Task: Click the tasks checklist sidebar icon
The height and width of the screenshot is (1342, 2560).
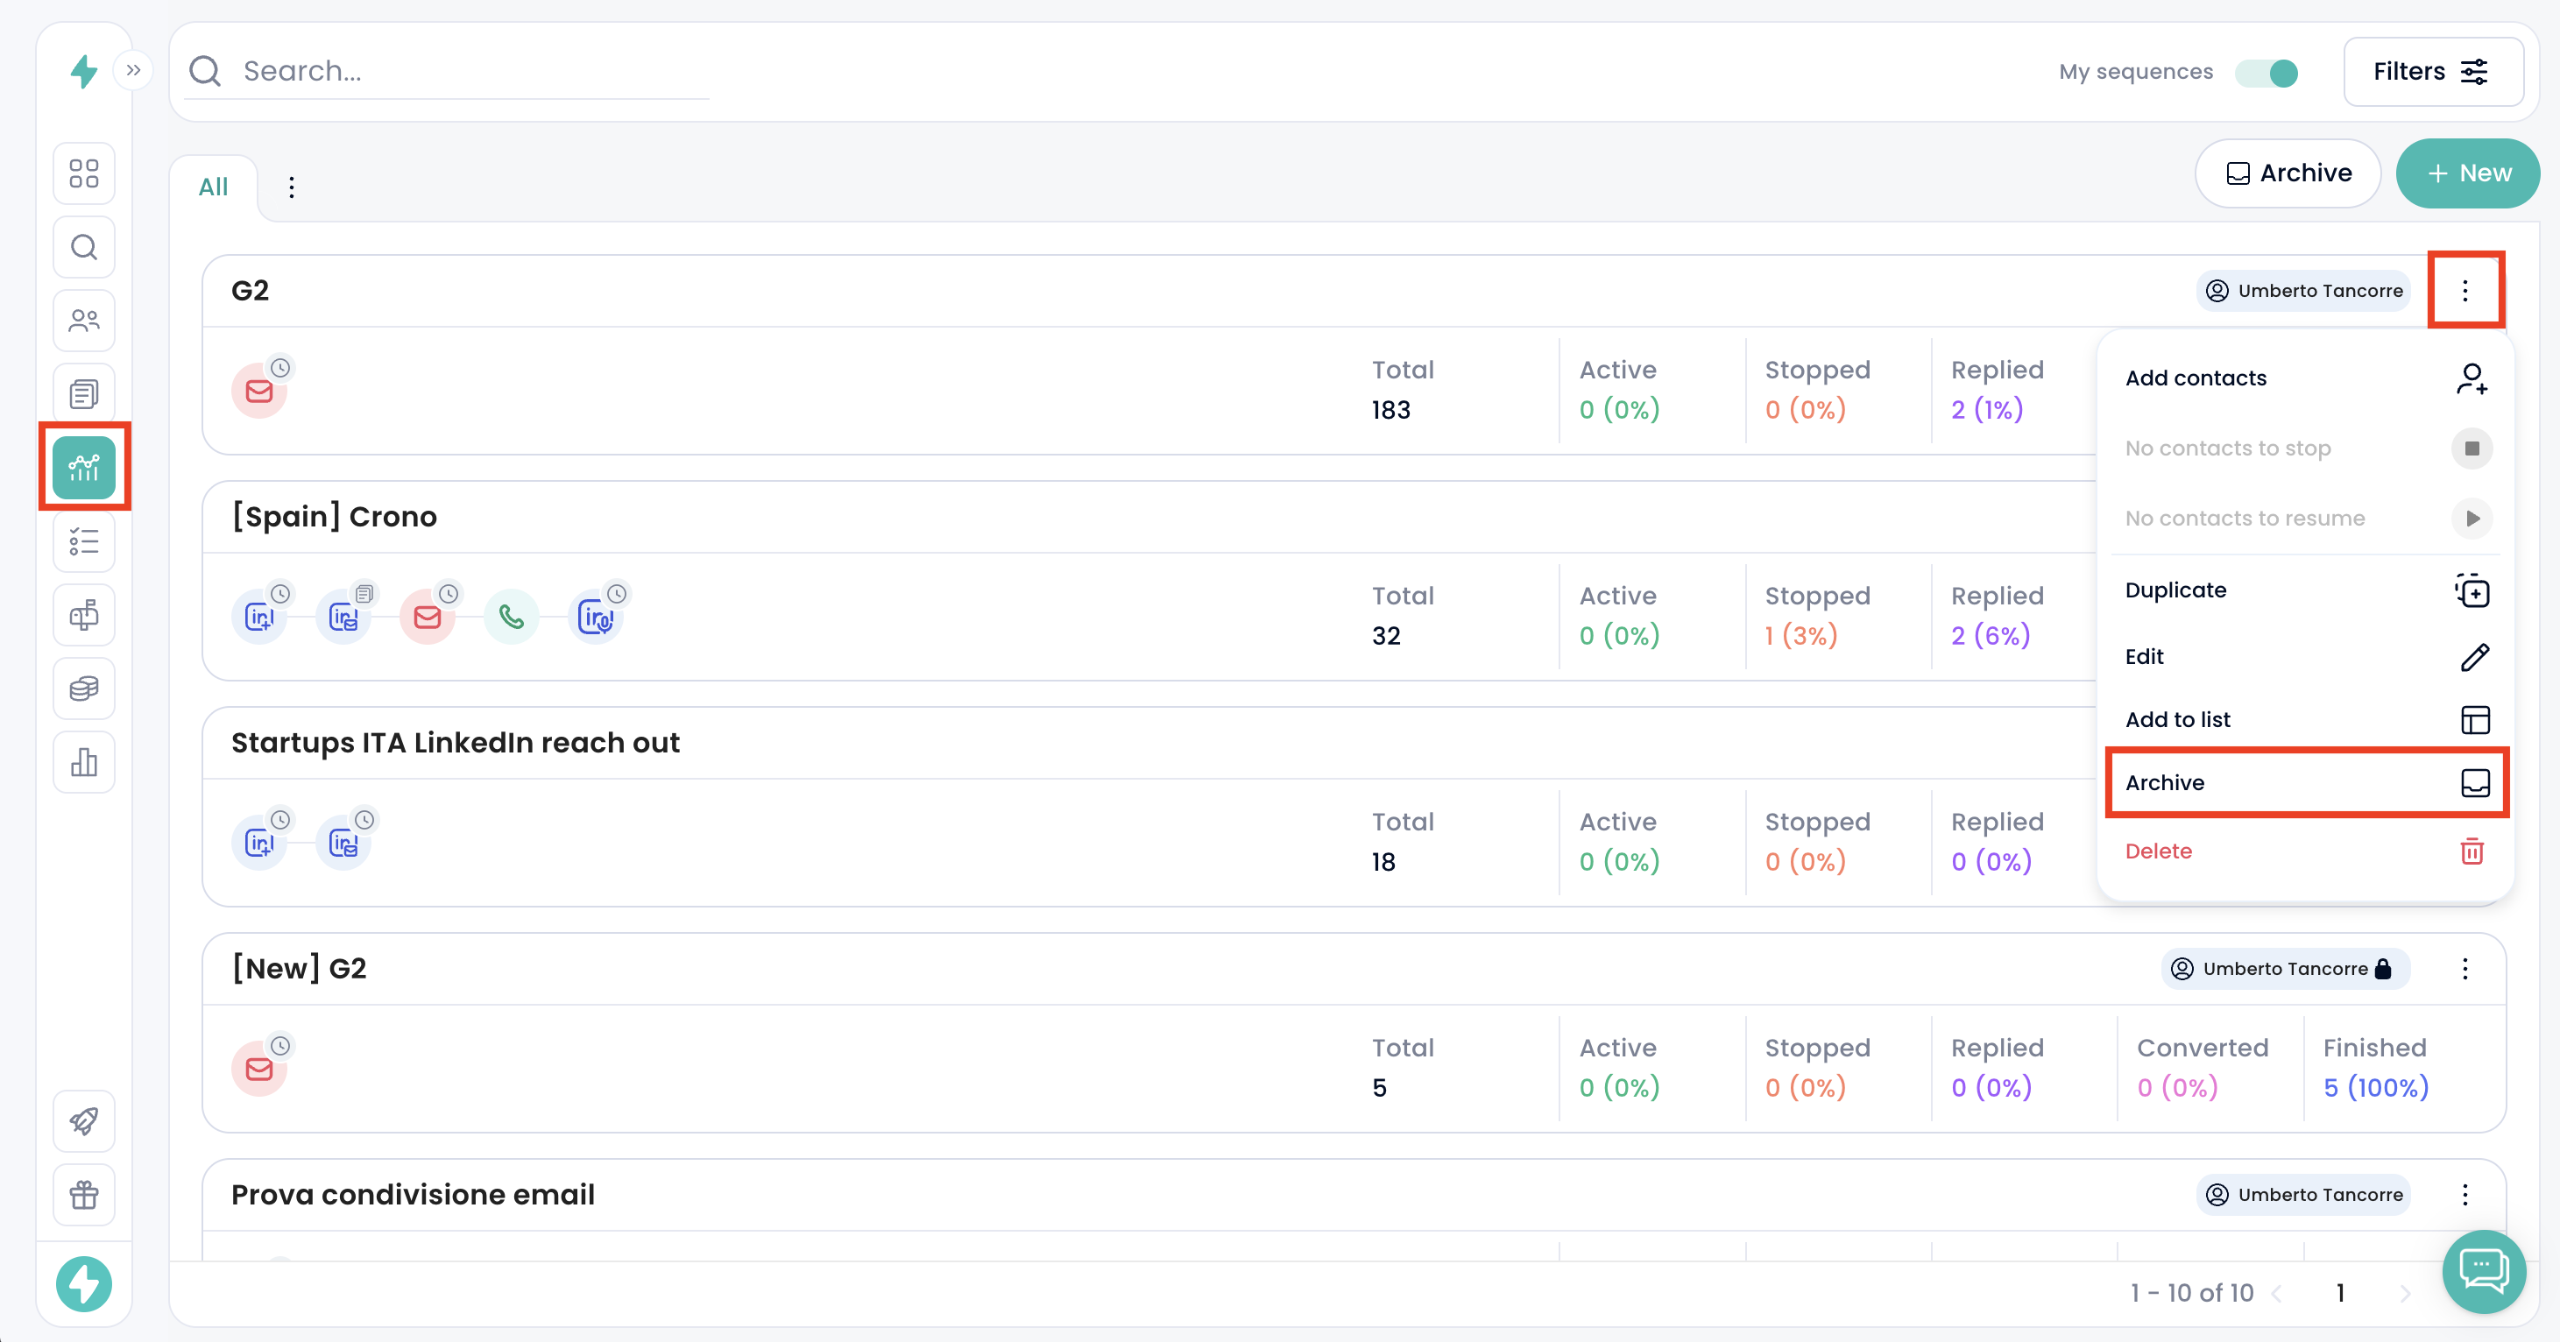Action: click(x=84, y=542)
